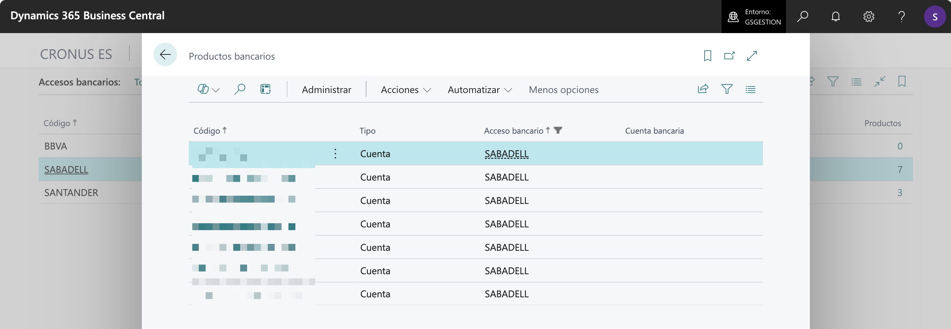Open Productos bancarios in a new window

pyautogui.click(x=729, y=55)
